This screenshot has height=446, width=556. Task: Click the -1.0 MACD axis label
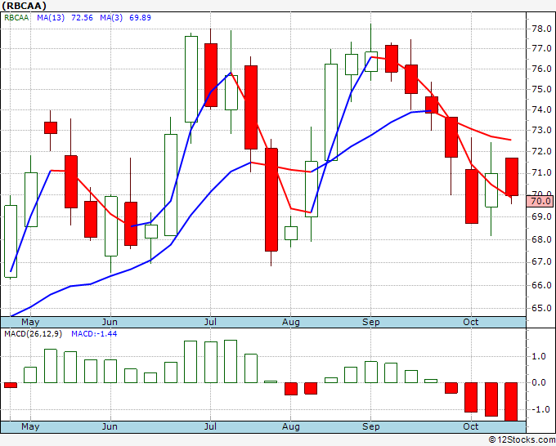coord(540,409)
